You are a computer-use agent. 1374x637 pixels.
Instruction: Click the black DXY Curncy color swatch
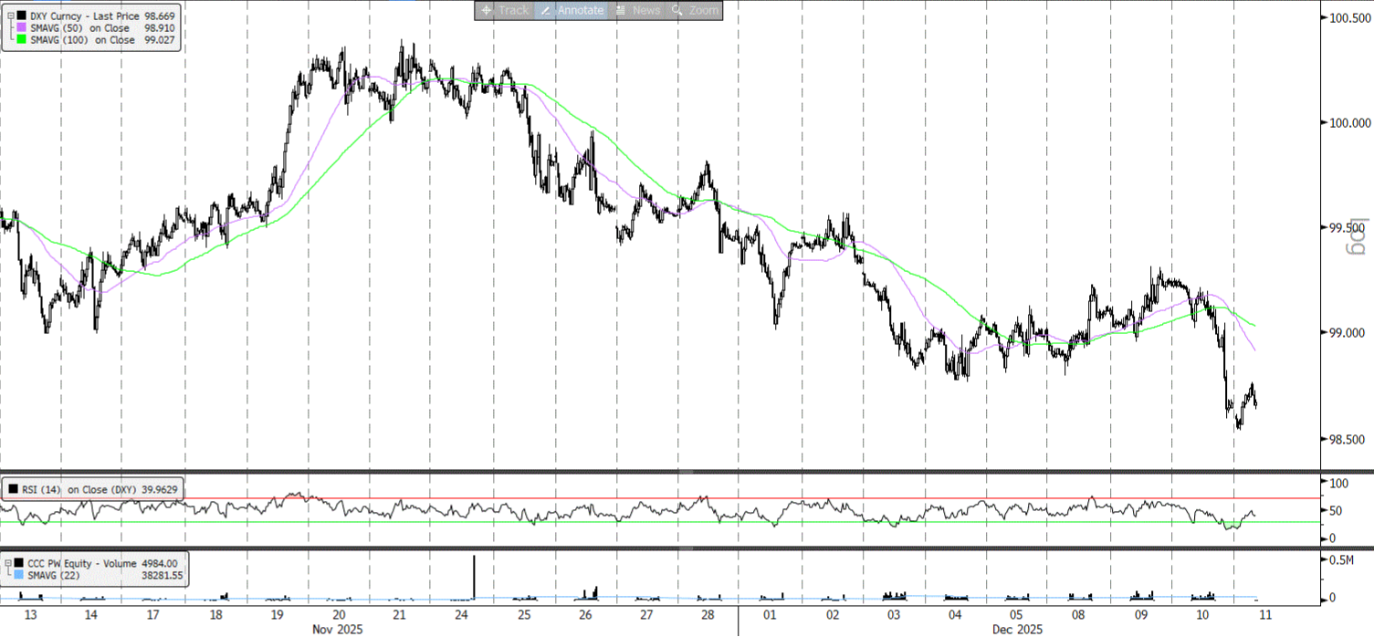tap(23, 16)
